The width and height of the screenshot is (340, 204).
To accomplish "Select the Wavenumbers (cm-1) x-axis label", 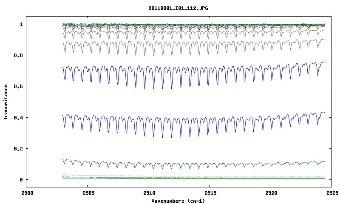I will click(178, 201).
